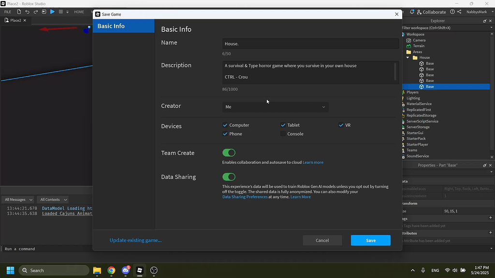495x278 pixels.
Task: Open the Team Create Learn more link
Action: pos(313,162)
